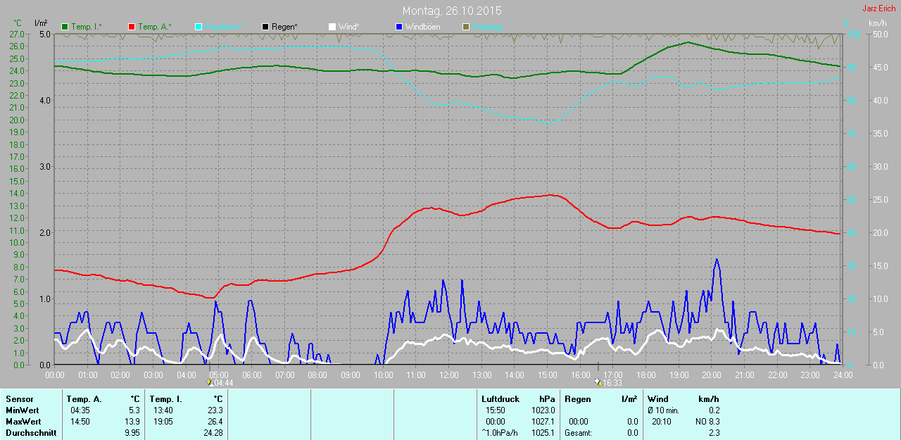
Task: Click the Temp. I. maximum value 26.4
Action: tap(215, 421)
